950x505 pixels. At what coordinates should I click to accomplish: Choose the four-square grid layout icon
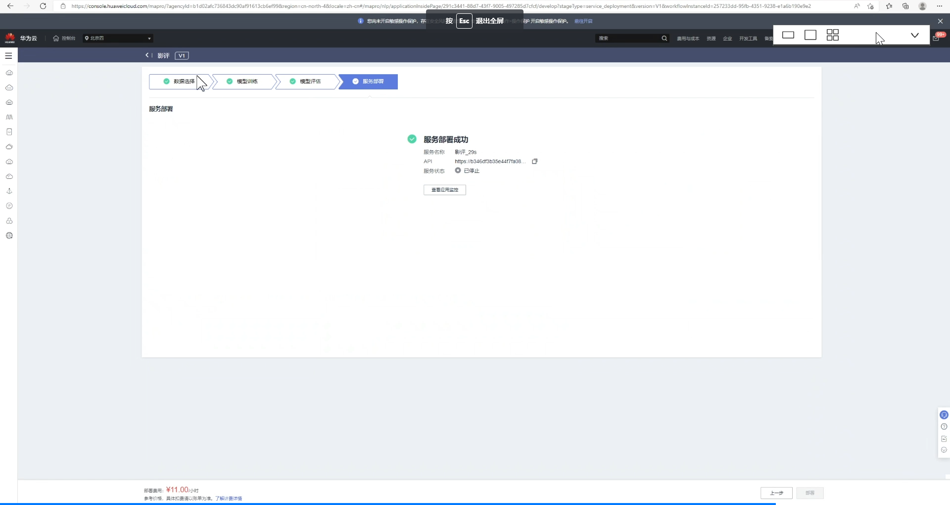click(x=833, y=35)
